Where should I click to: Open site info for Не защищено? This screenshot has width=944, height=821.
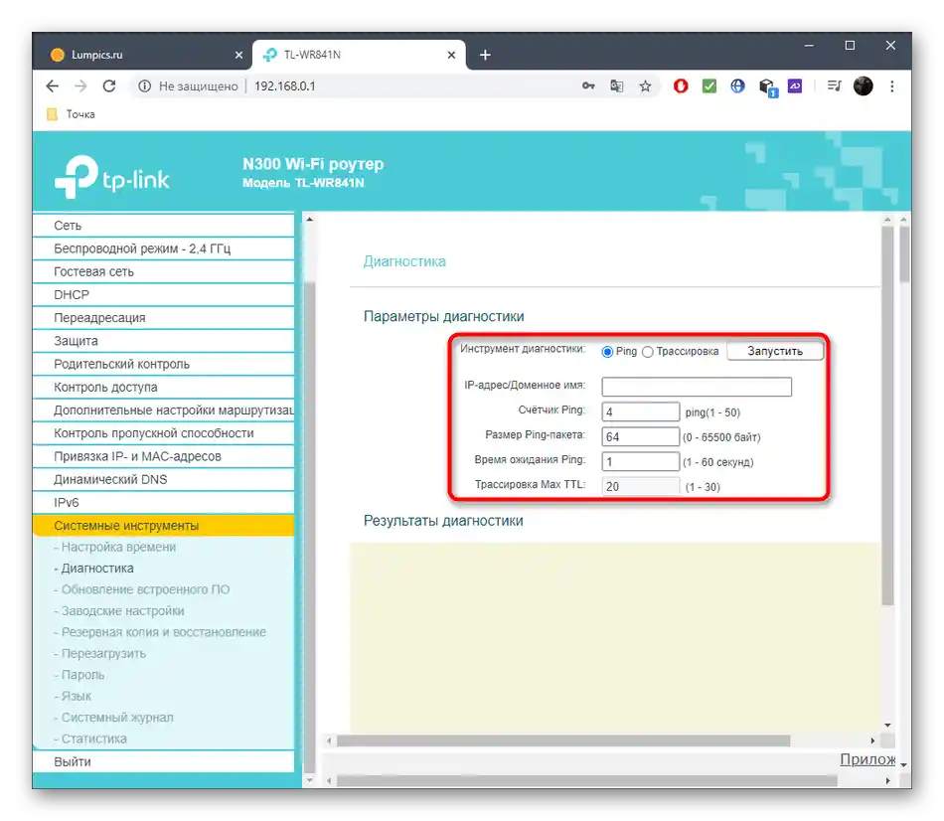click(x=188, y=86)
